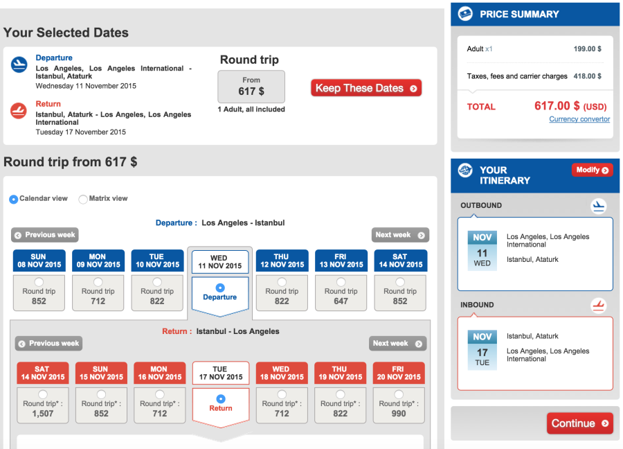Image resolution: width=623 pixels, height=449 pixels.
Task: Open the Wed 18 Nov 2015 return tab
Action: point(281,373)
